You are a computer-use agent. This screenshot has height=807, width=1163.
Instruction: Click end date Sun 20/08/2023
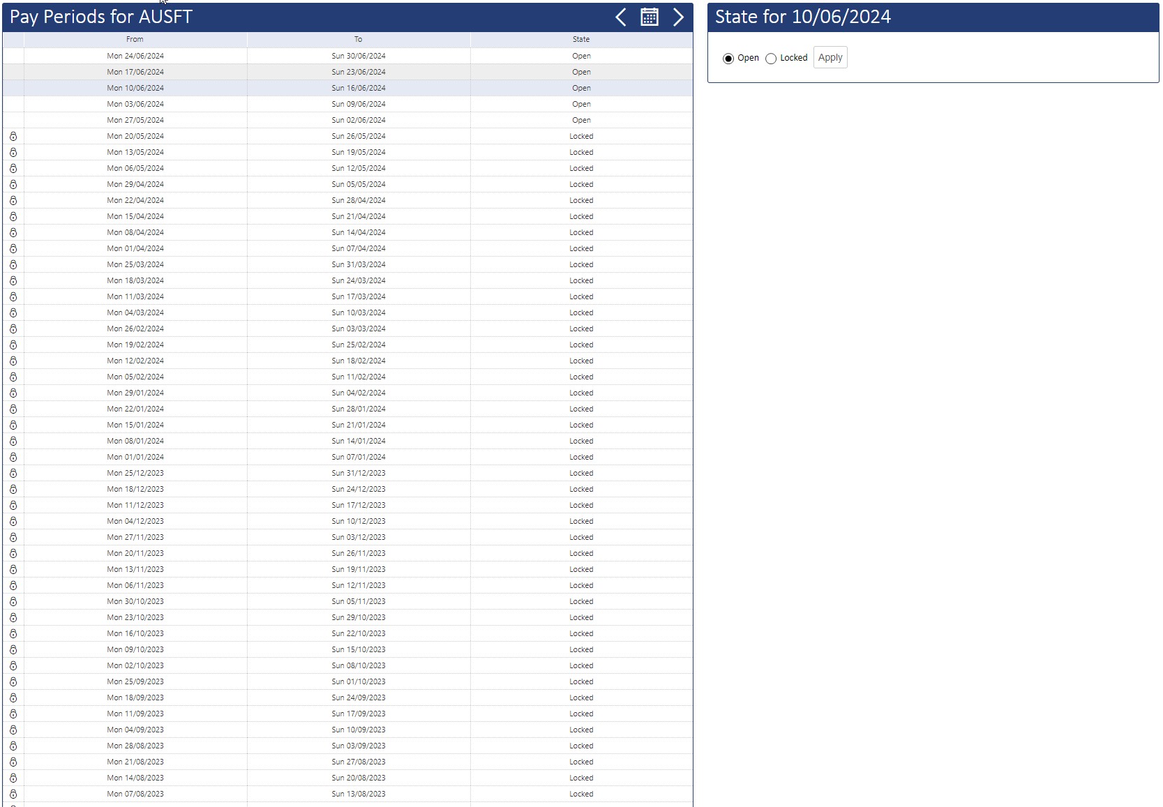pos(359,778)
